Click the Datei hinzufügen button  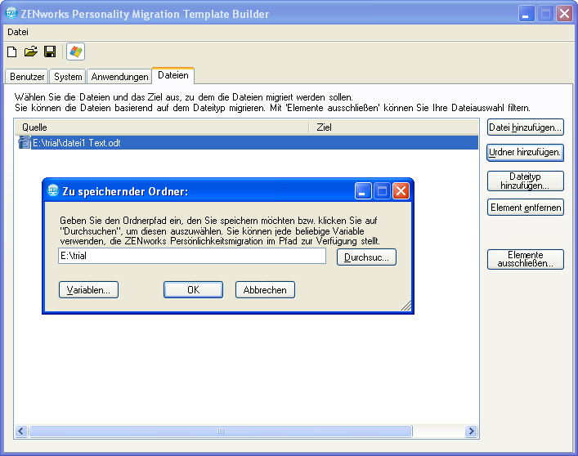pos(526,127)
